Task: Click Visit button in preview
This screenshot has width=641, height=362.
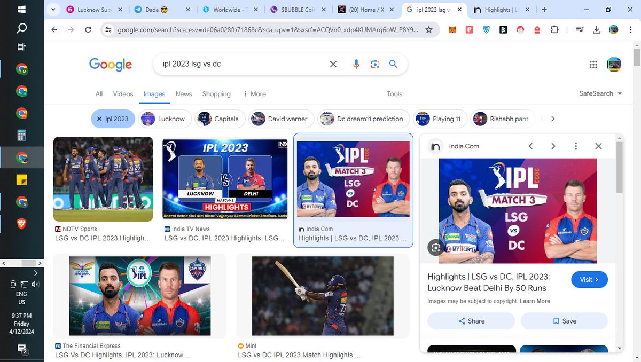Action: click(589, 279)
